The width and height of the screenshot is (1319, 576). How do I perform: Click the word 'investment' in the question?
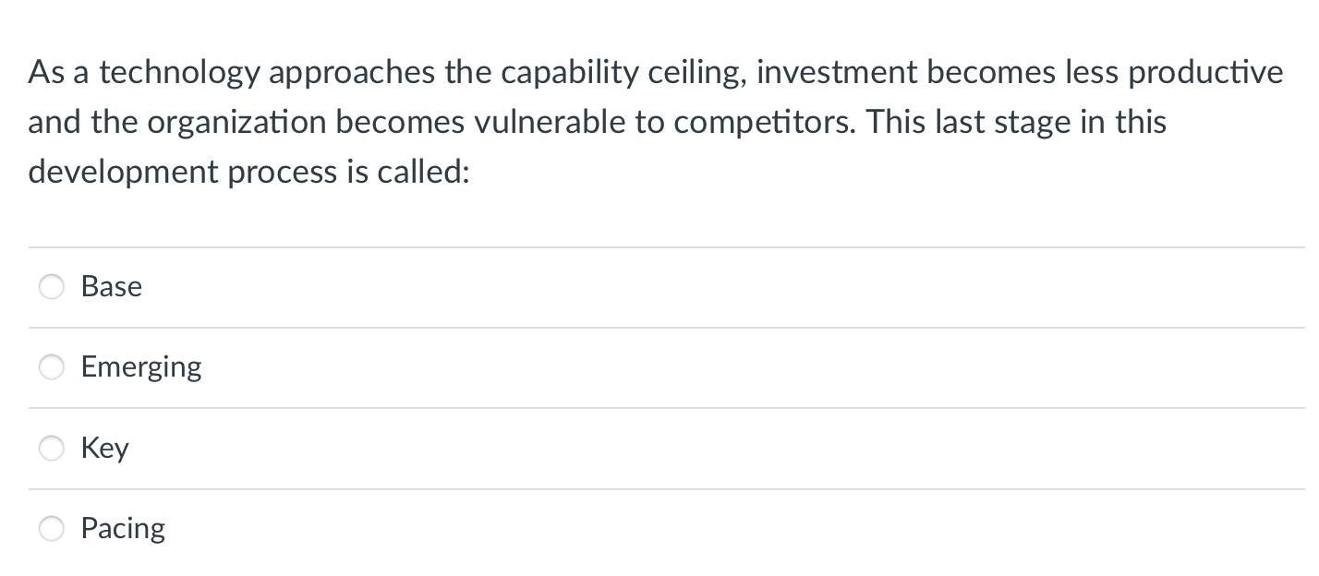pyautogui.click(x=837, y=73)
